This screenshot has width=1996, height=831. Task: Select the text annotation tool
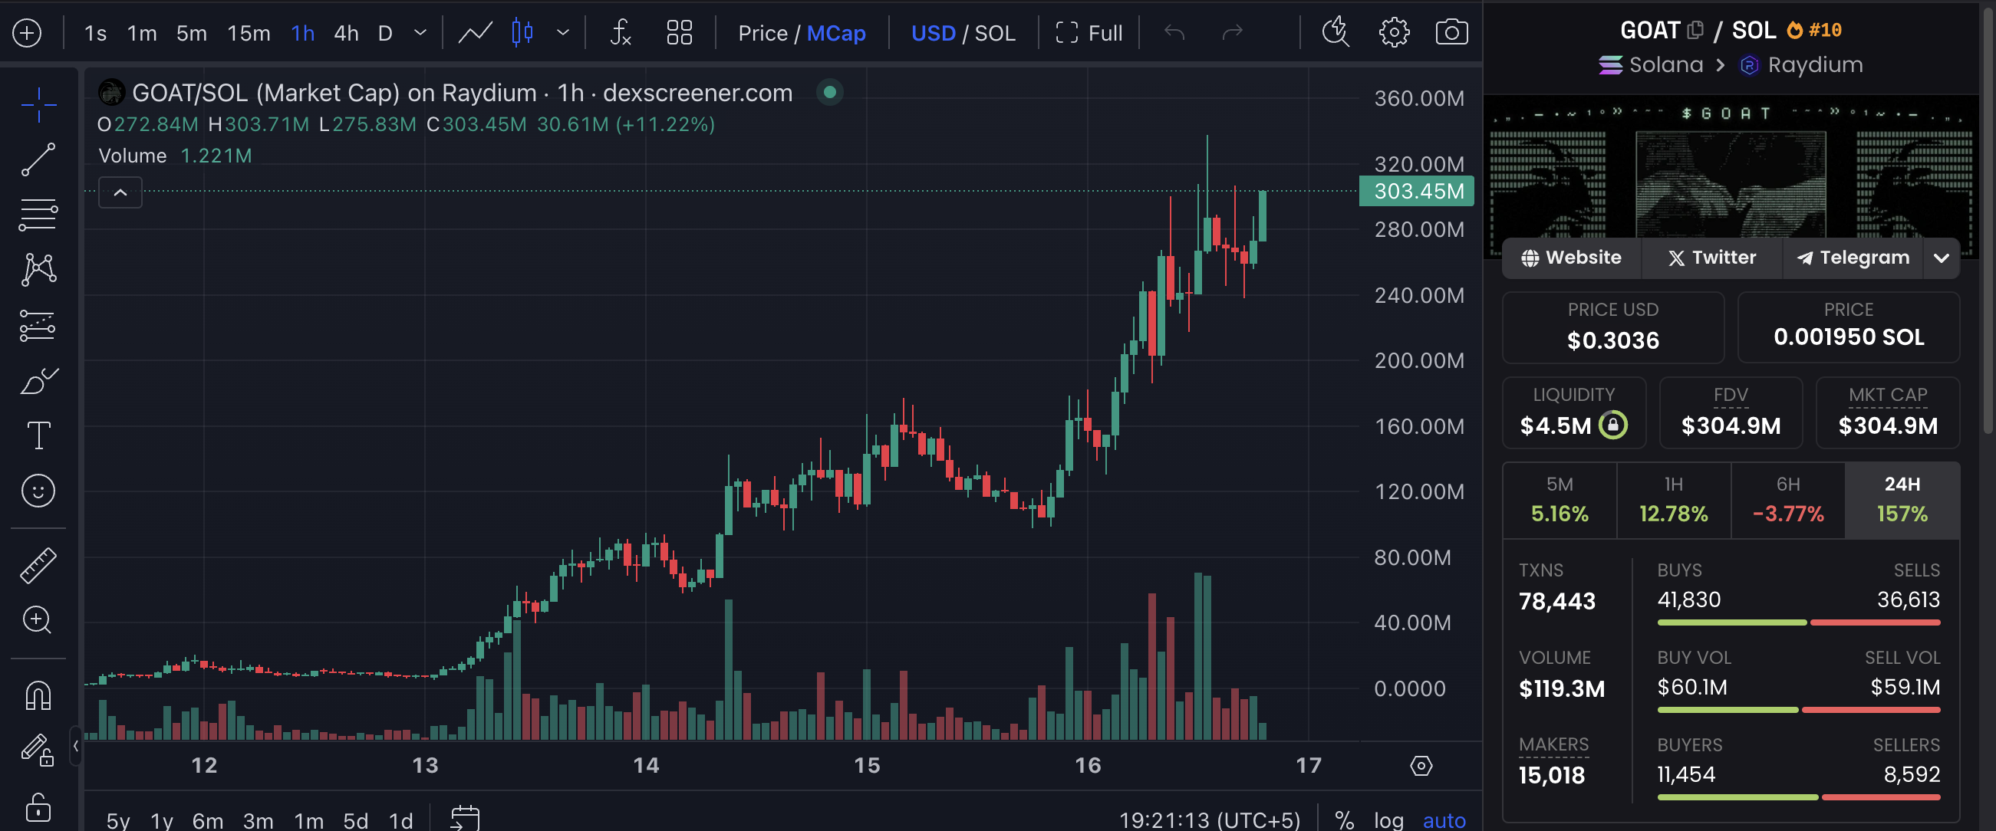[38, 435]
